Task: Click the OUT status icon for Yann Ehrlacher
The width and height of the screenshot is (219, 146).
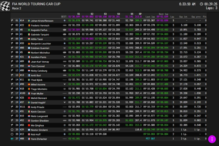Action: coord(12,139)
